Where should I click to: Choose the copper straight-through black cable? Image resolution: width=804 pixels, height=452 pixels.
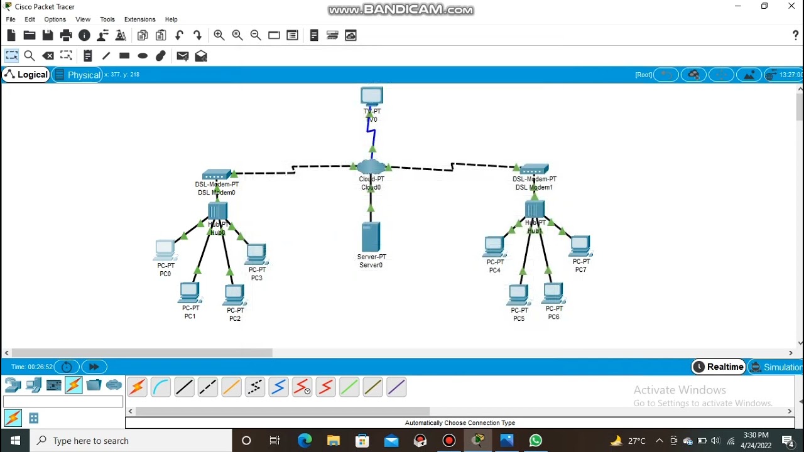(x=184, y=387)
